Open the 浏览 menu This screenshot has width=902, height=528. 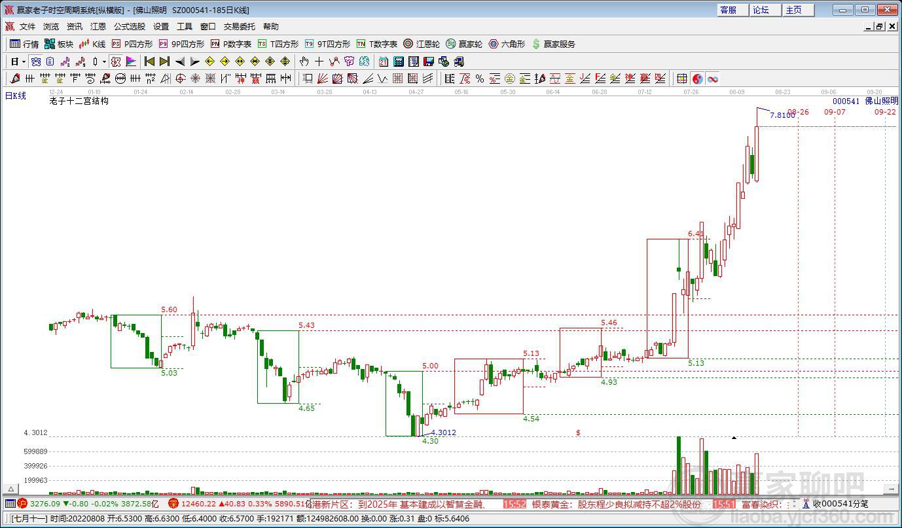point(51,27)
